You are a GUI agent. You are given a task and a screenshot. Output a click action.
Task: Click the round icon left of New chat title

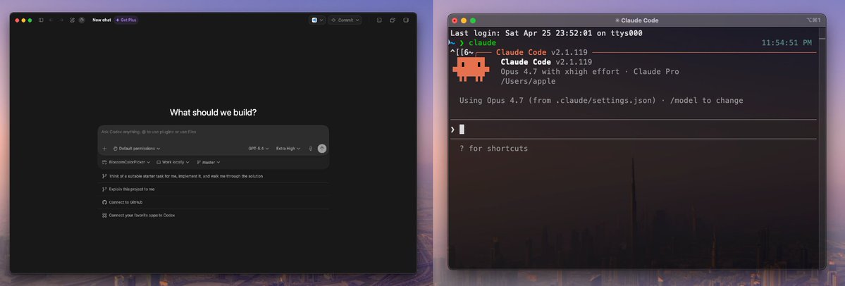[x=82, y=20]
